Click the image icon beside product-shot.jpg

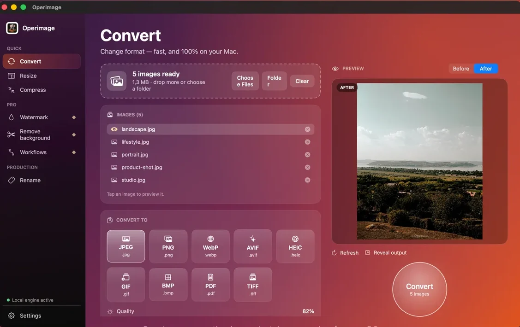(x=114, y=168)
